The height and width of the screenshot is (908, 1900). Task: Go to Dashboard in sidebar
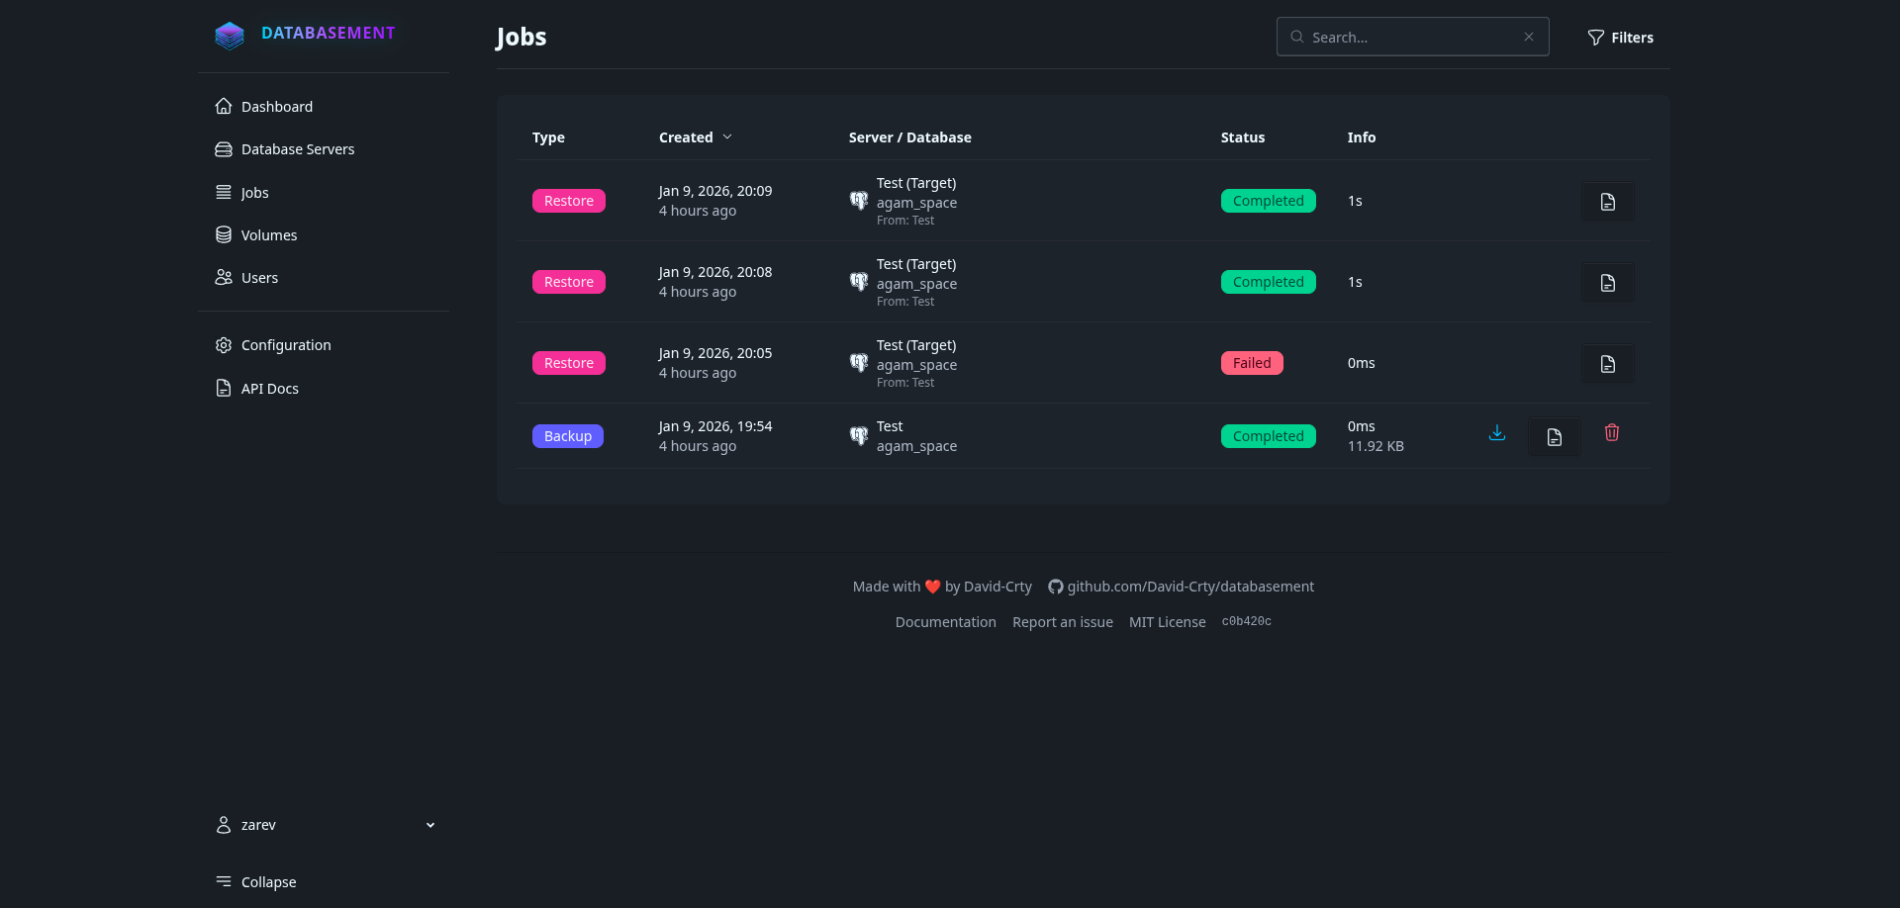276,107
